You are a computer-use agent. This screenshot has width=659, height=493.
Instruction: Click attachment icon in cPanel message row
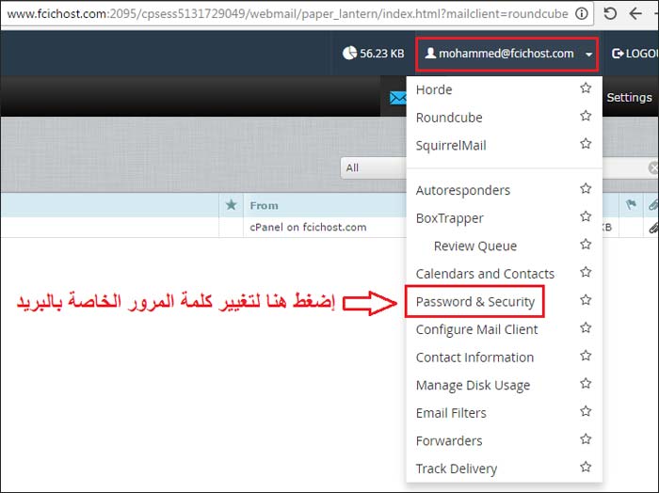(652, 228)
